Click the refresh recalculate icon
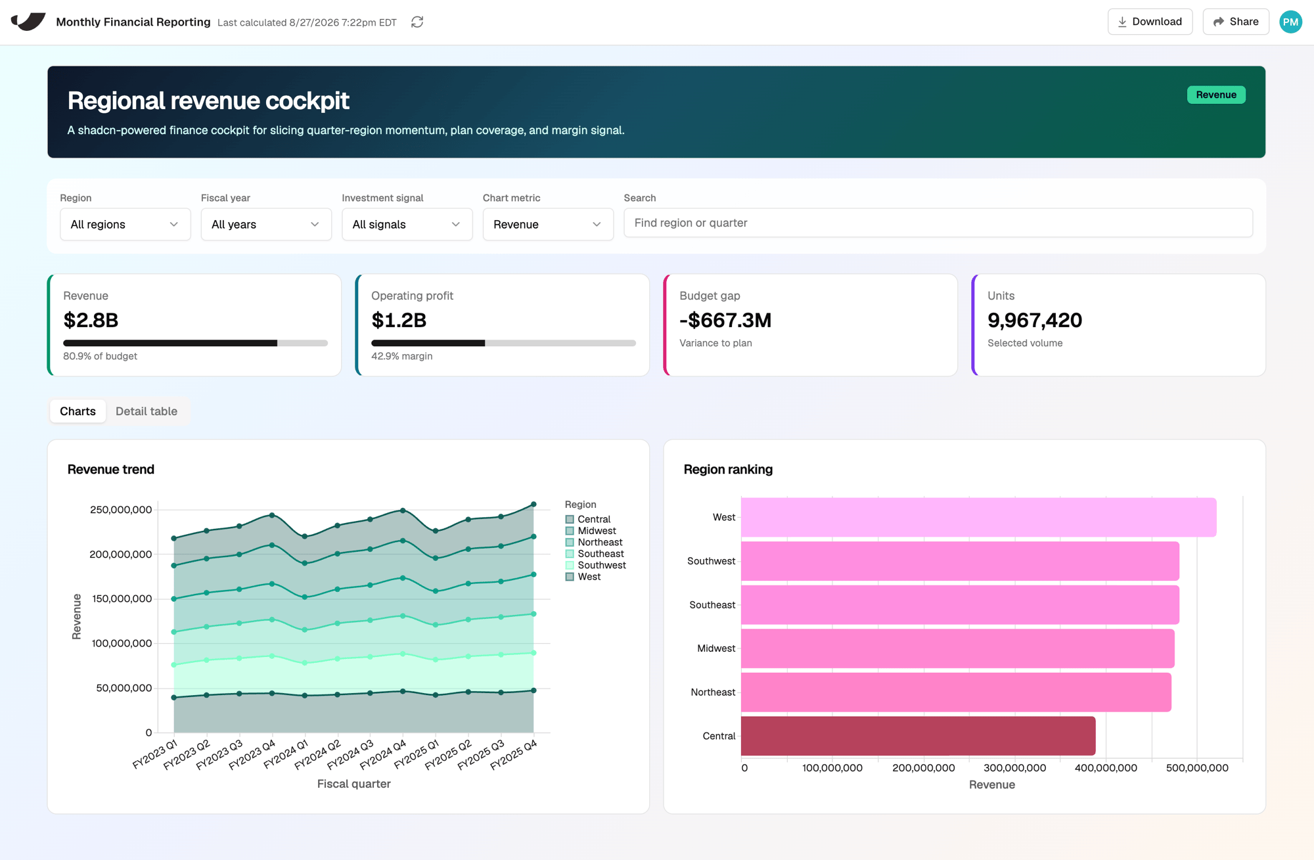1314x860 pixels. 417,22
